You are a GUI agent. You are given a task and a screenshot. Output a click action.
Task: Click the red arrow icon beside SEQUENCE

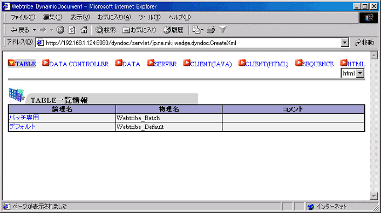coord(298,63)
